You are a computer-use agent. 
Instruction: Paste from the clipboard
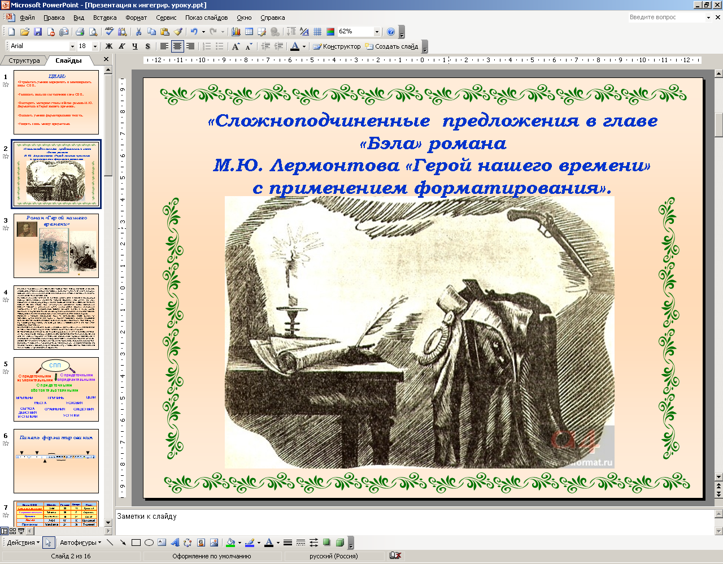pos(164,32)
